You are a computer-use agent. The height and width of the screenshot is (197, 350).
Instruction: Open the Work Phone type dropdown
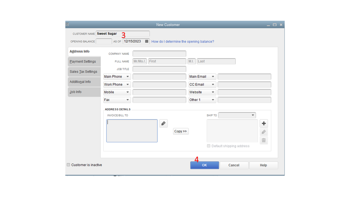coord(117,84)
